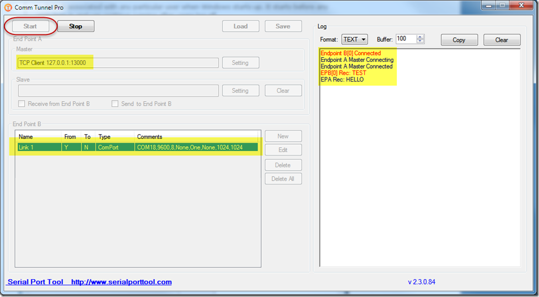
Task: Click the Type column header
Action: [x=115, y=137]
